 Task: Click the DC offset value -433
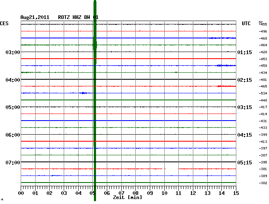(263, 128)
